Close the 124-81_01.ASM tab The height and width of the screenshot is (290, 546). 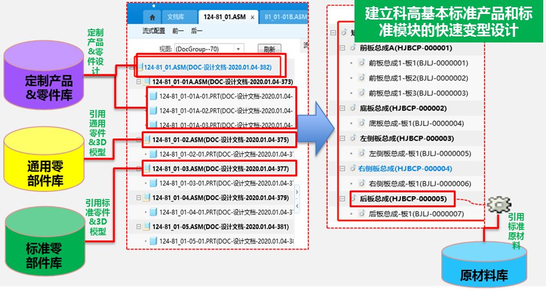(x=252, y=17)
